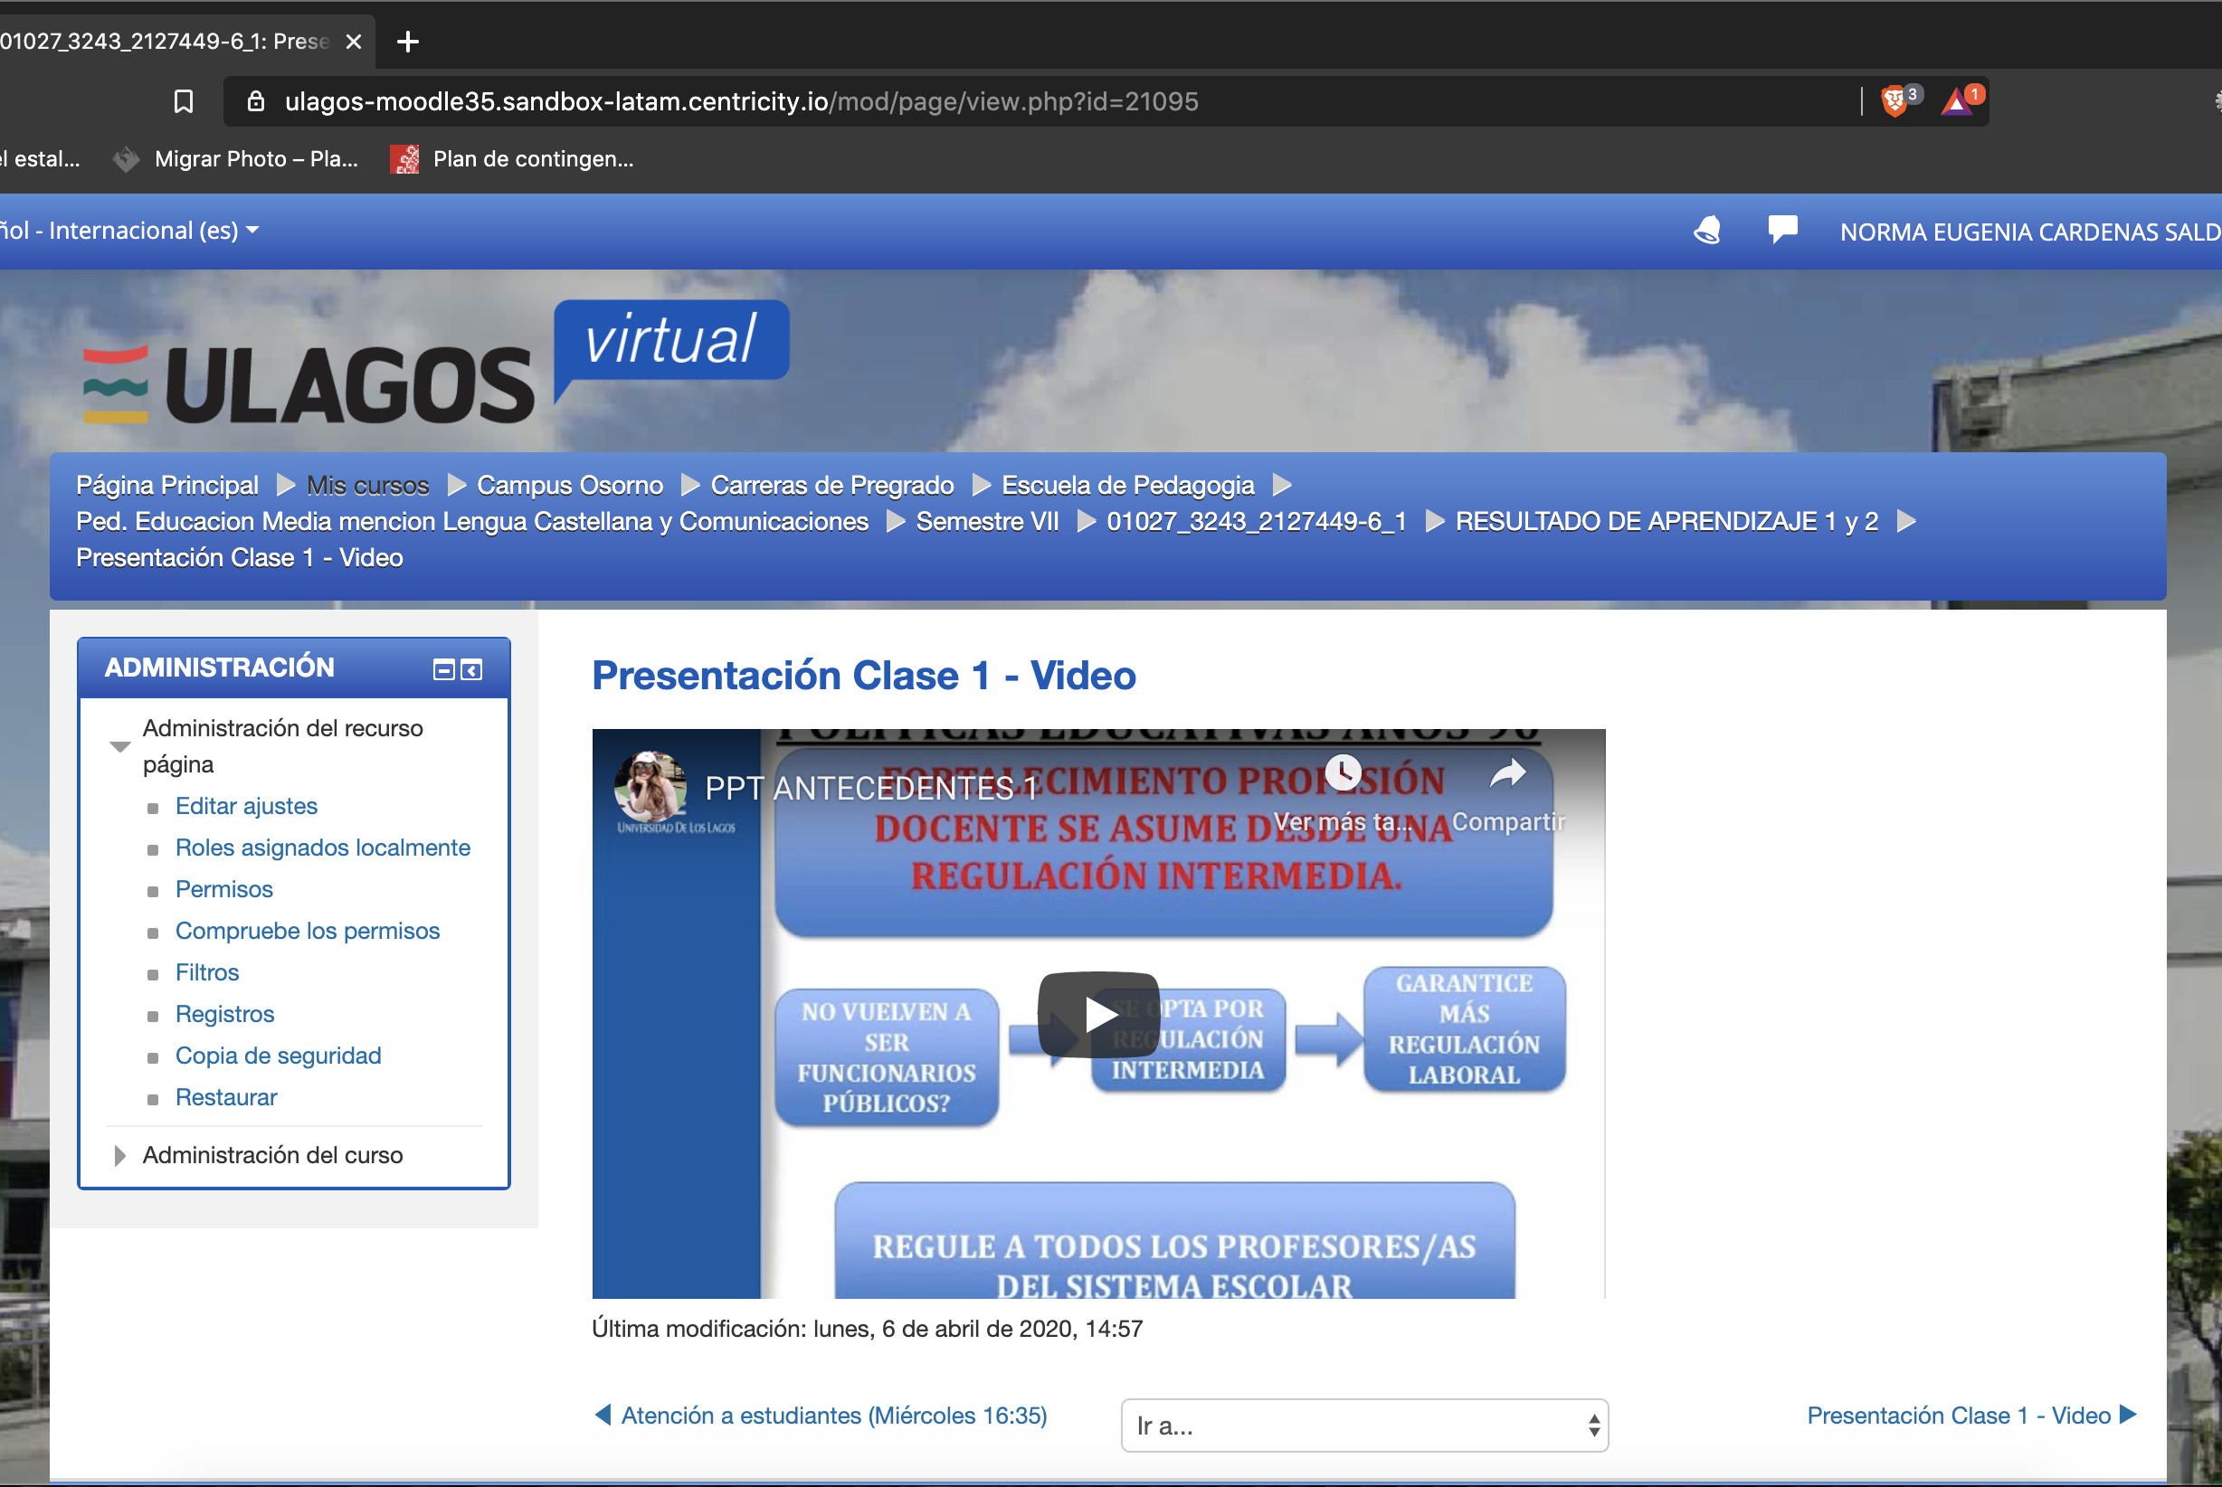Open Roles asignados localmente

point(323,848)
